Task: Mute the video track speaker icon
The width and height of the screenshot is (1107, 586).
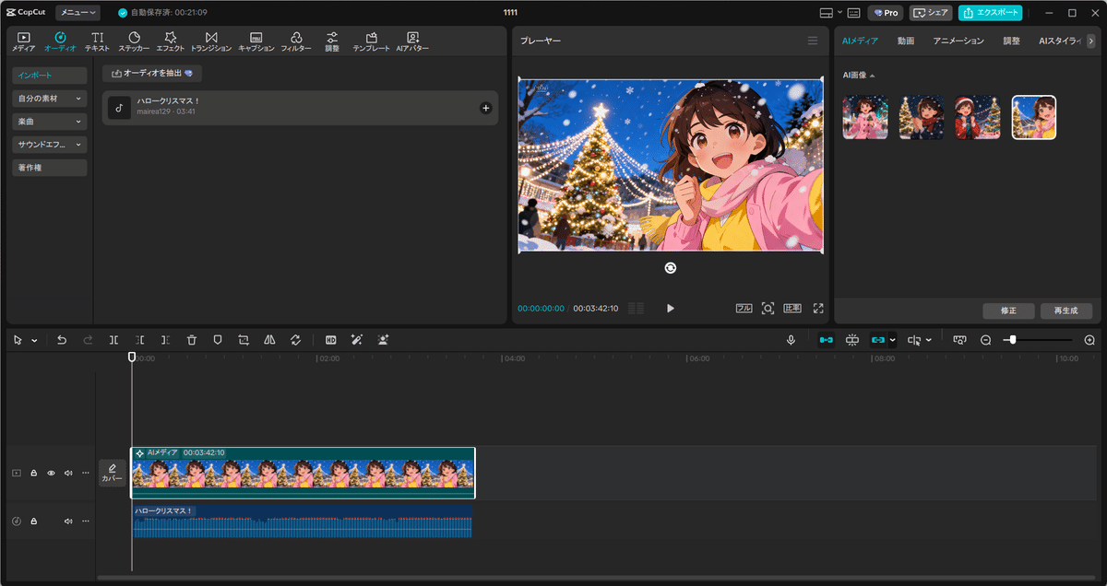Action: pyautogui.click(x=68, y=473)
